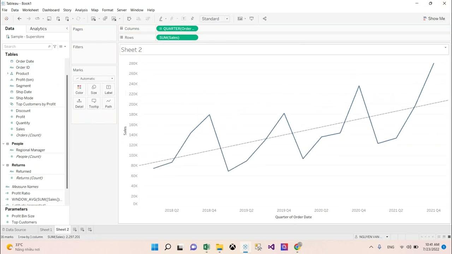Open the Analysis menu
The image size is (452, 254).
pyautogui.click(x=81, y=10)
